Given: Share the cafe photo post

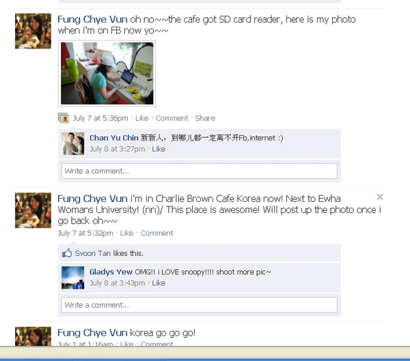Looking at the screenshot, I should (x=205, y=118).
